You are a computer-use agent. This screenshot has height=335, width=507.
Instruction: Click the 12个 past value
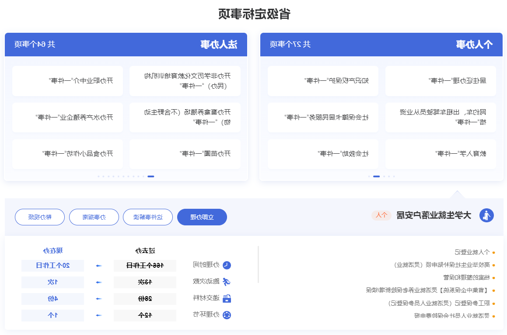click(x=145, y=315)
